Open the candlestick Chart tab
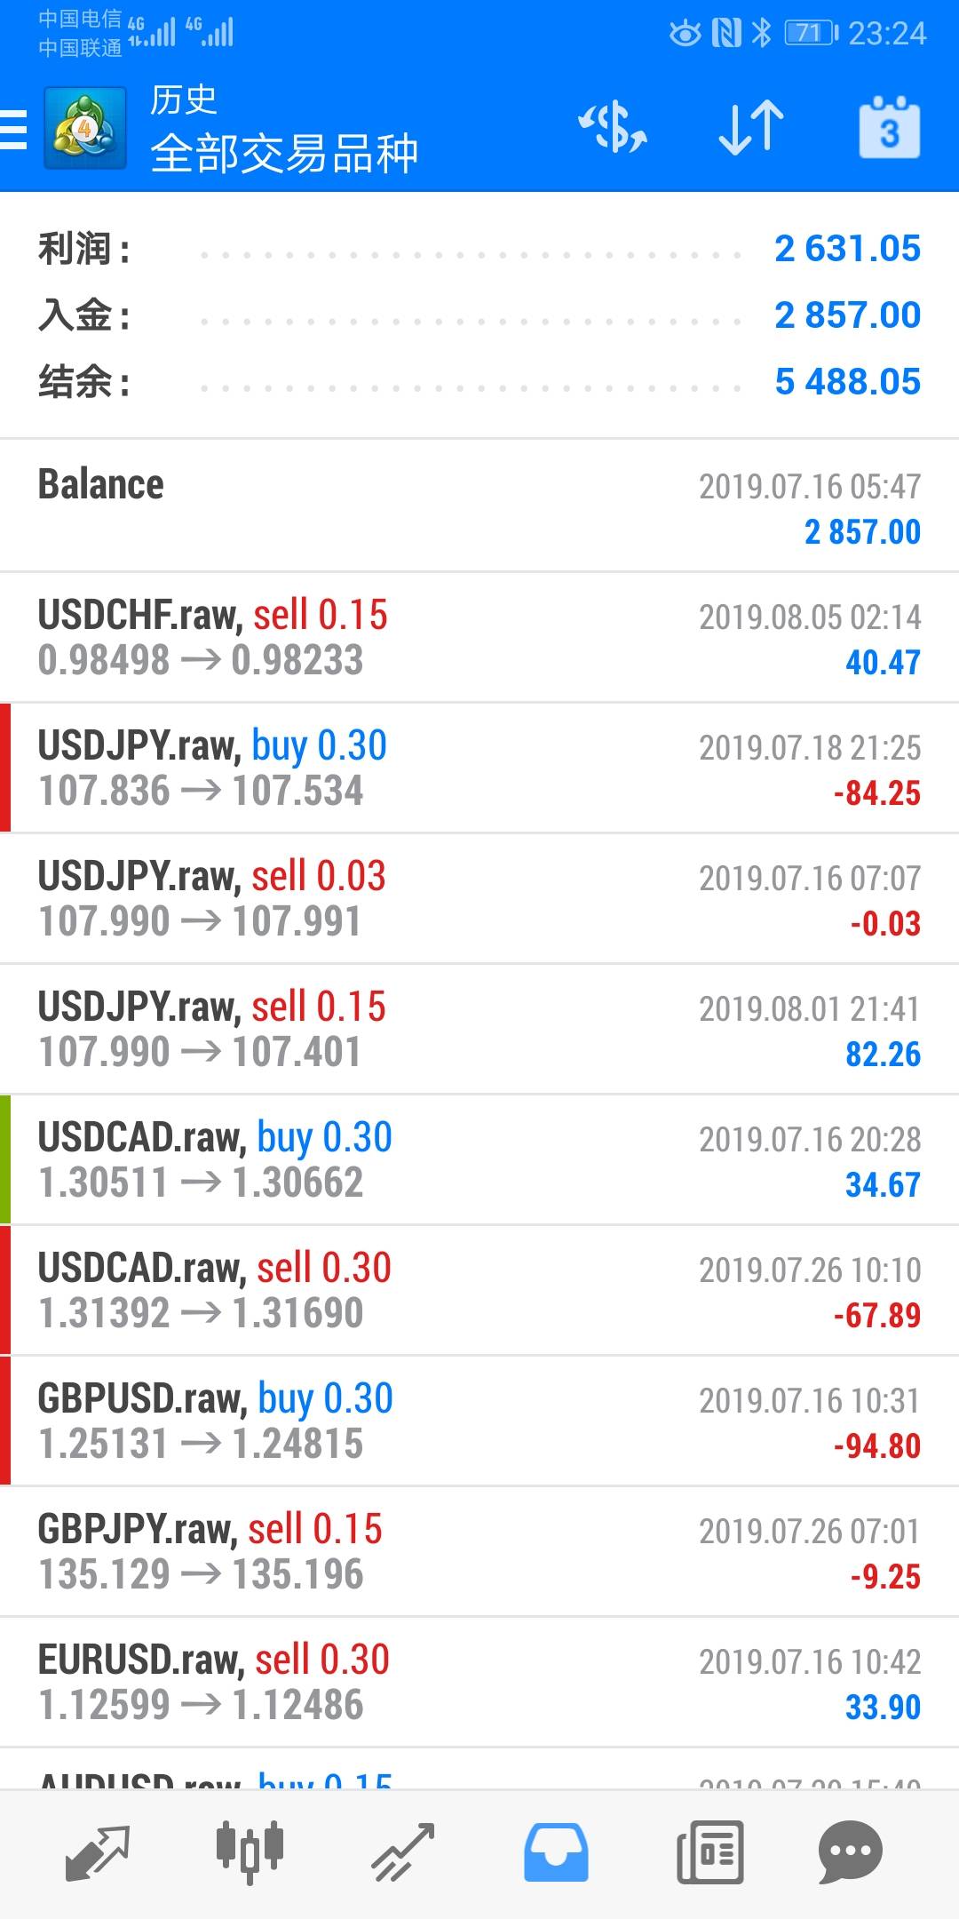This screenshot has height=1919, width=959. click(x=250, y=1853)
